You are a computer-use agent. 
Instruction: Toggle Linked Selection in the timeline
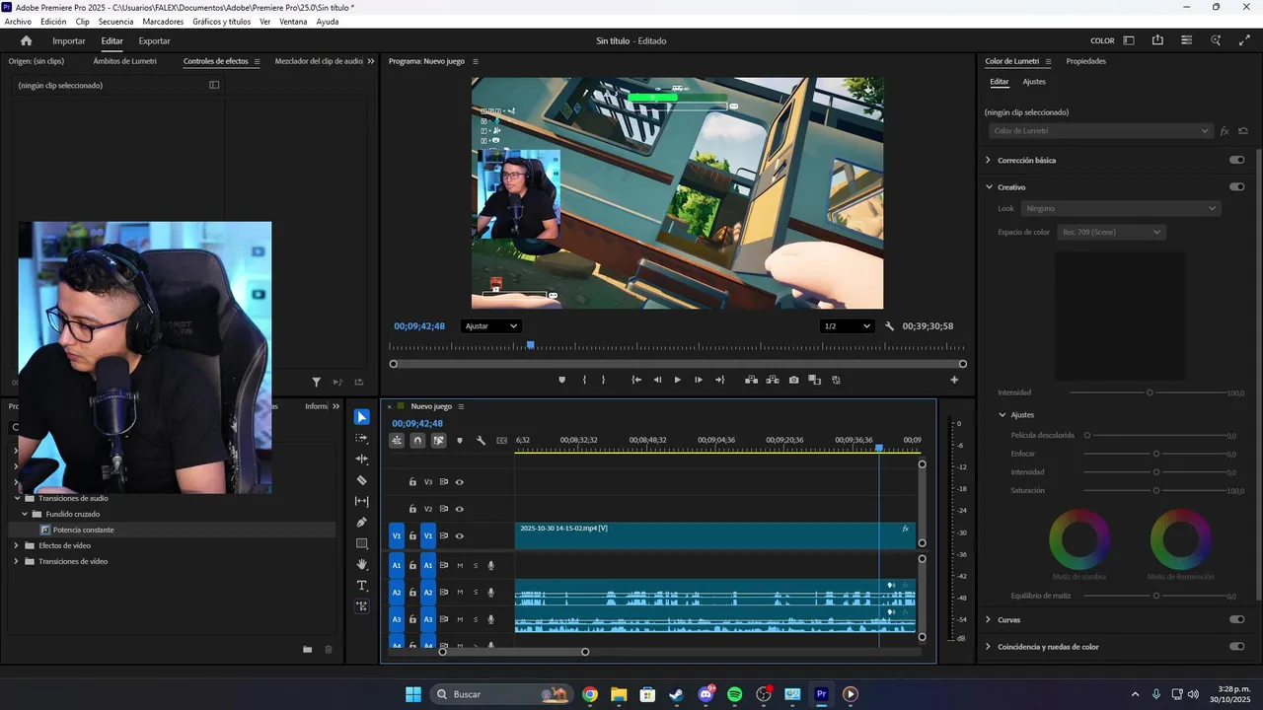439,441
